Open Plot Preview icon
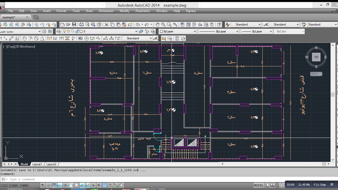 pos(87,25)
